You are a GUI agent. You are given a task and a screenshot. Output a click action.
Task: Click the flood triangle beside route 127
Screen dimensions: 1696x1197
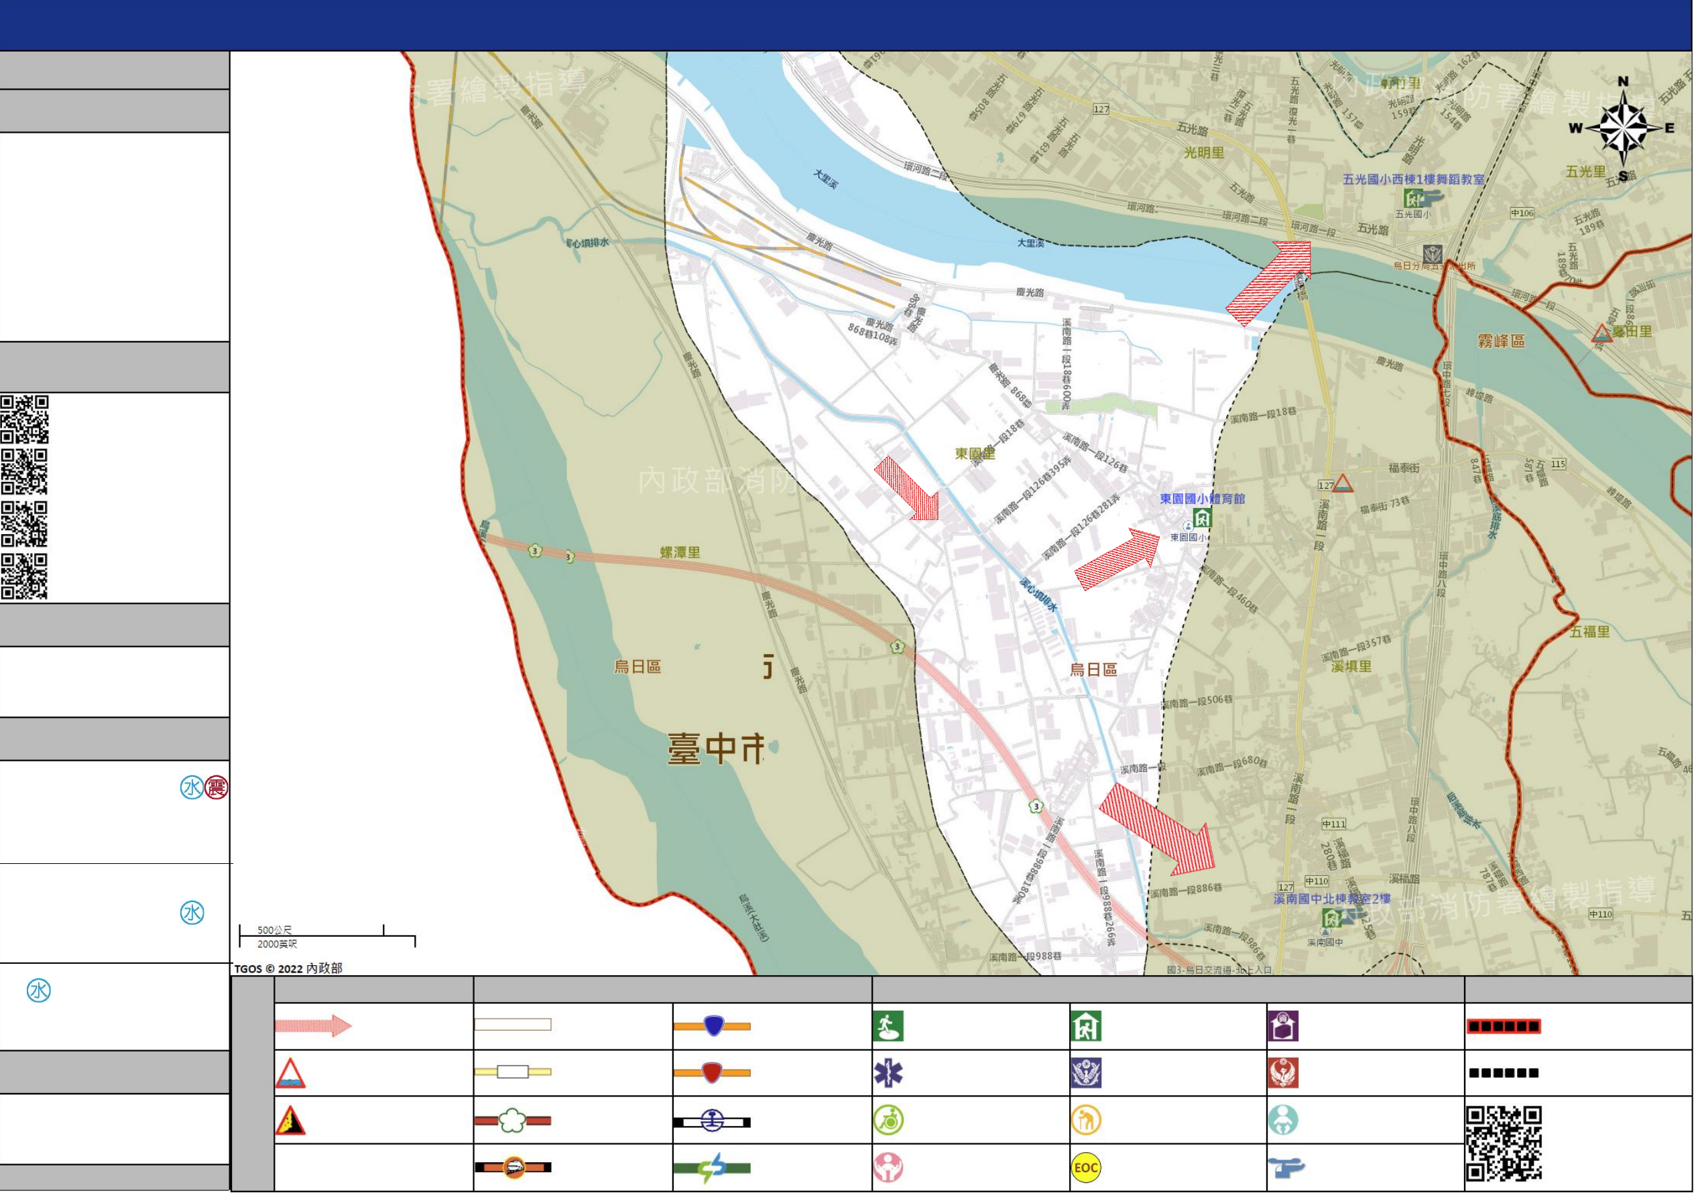tap(1343, 485)
